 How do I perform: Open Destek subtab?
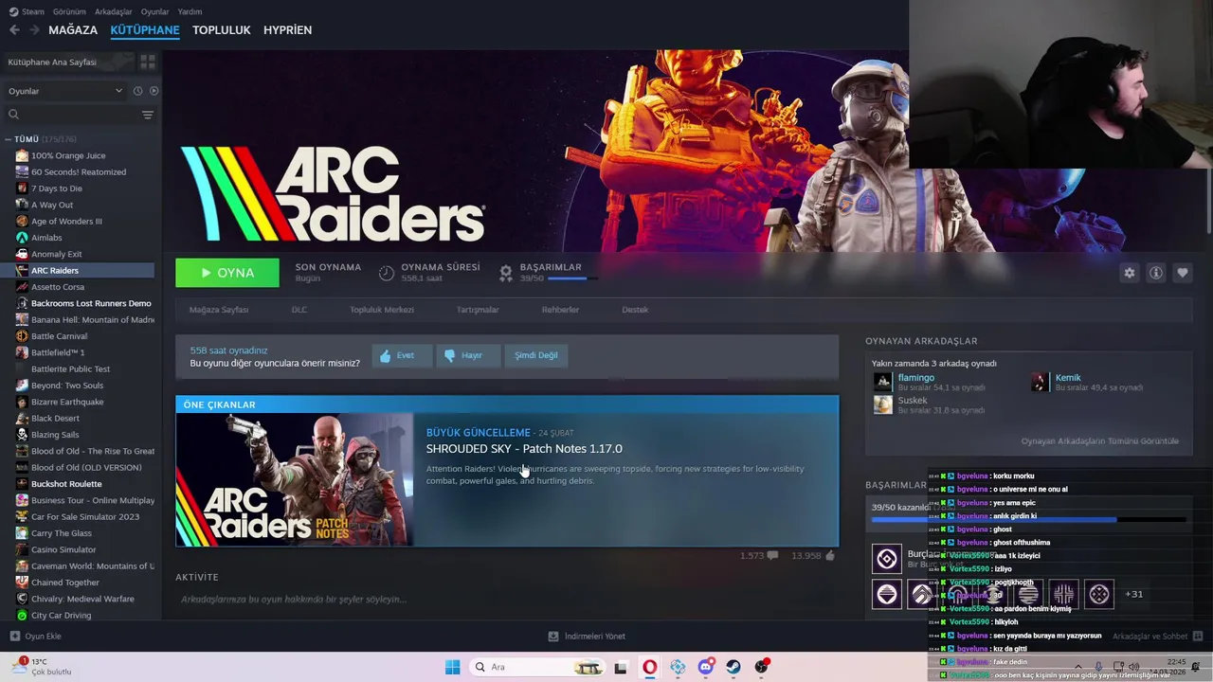tap(635, 310)
